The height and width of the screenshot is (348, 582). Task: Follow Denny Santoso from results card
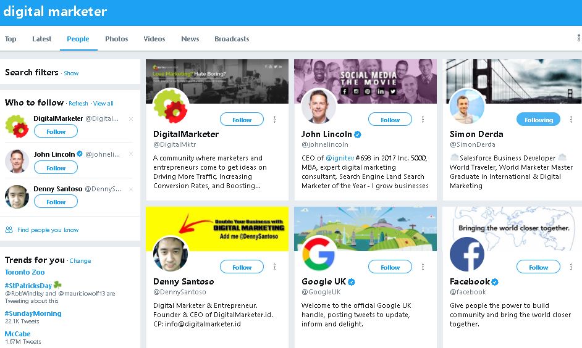[x=242, y=267]
